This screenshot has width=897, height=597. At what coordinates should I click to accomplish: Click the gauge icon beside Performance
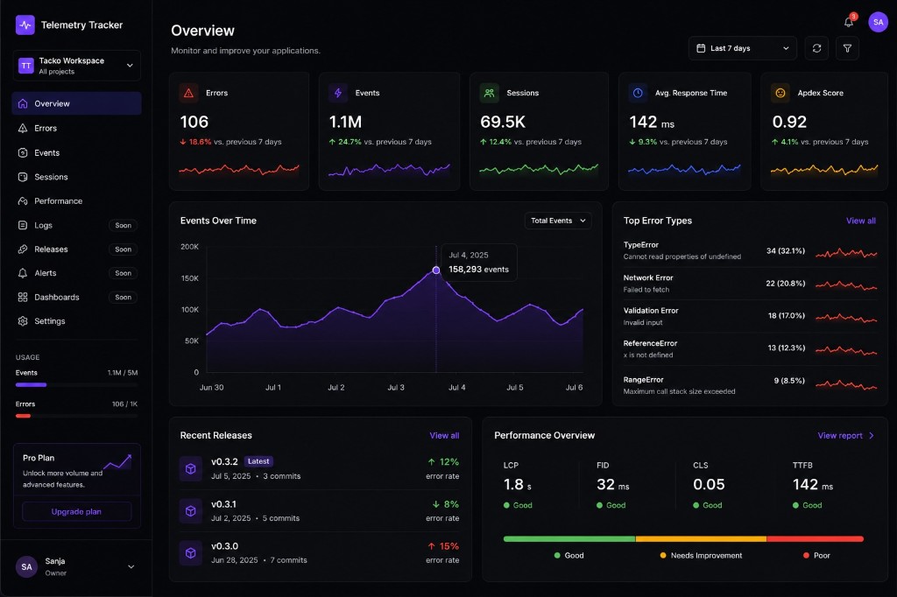23,201
